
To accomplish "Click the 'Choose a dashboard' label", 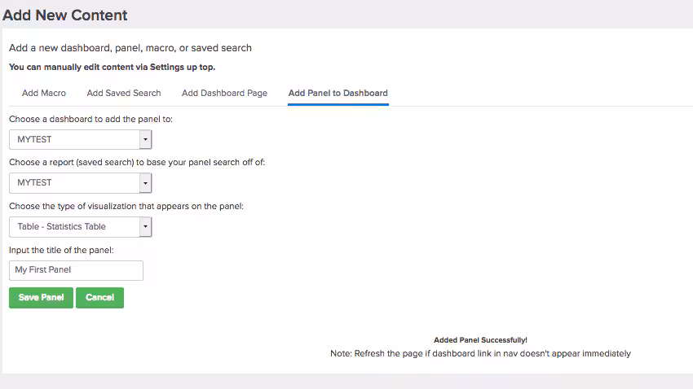I will coord(90,119).
